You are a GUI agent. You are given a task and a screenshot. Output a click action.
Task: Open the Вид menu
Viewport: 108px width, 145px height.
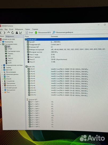click(x=6, y=29)
